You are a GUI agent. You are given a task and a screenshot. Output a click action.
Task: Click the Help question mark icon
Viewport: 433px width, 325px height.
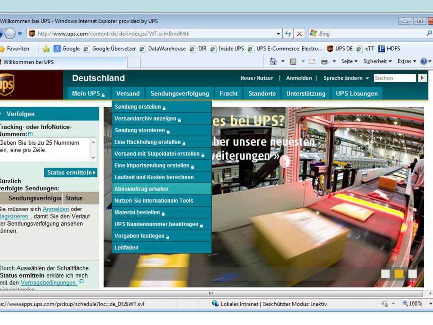[424, 61]
